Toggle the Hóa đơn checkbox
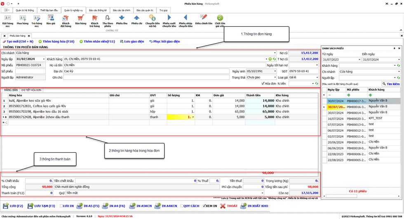Image resolution: width=404 pixels, height=219 pixels. 263,83
